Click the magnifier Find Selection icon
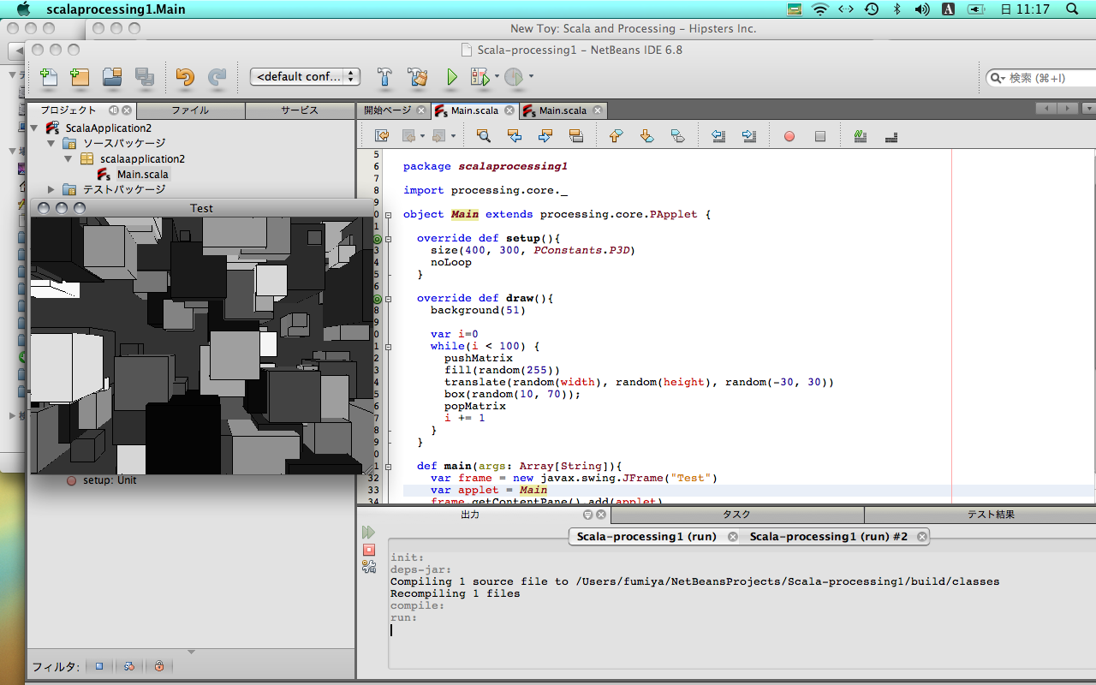 point(484,136)
